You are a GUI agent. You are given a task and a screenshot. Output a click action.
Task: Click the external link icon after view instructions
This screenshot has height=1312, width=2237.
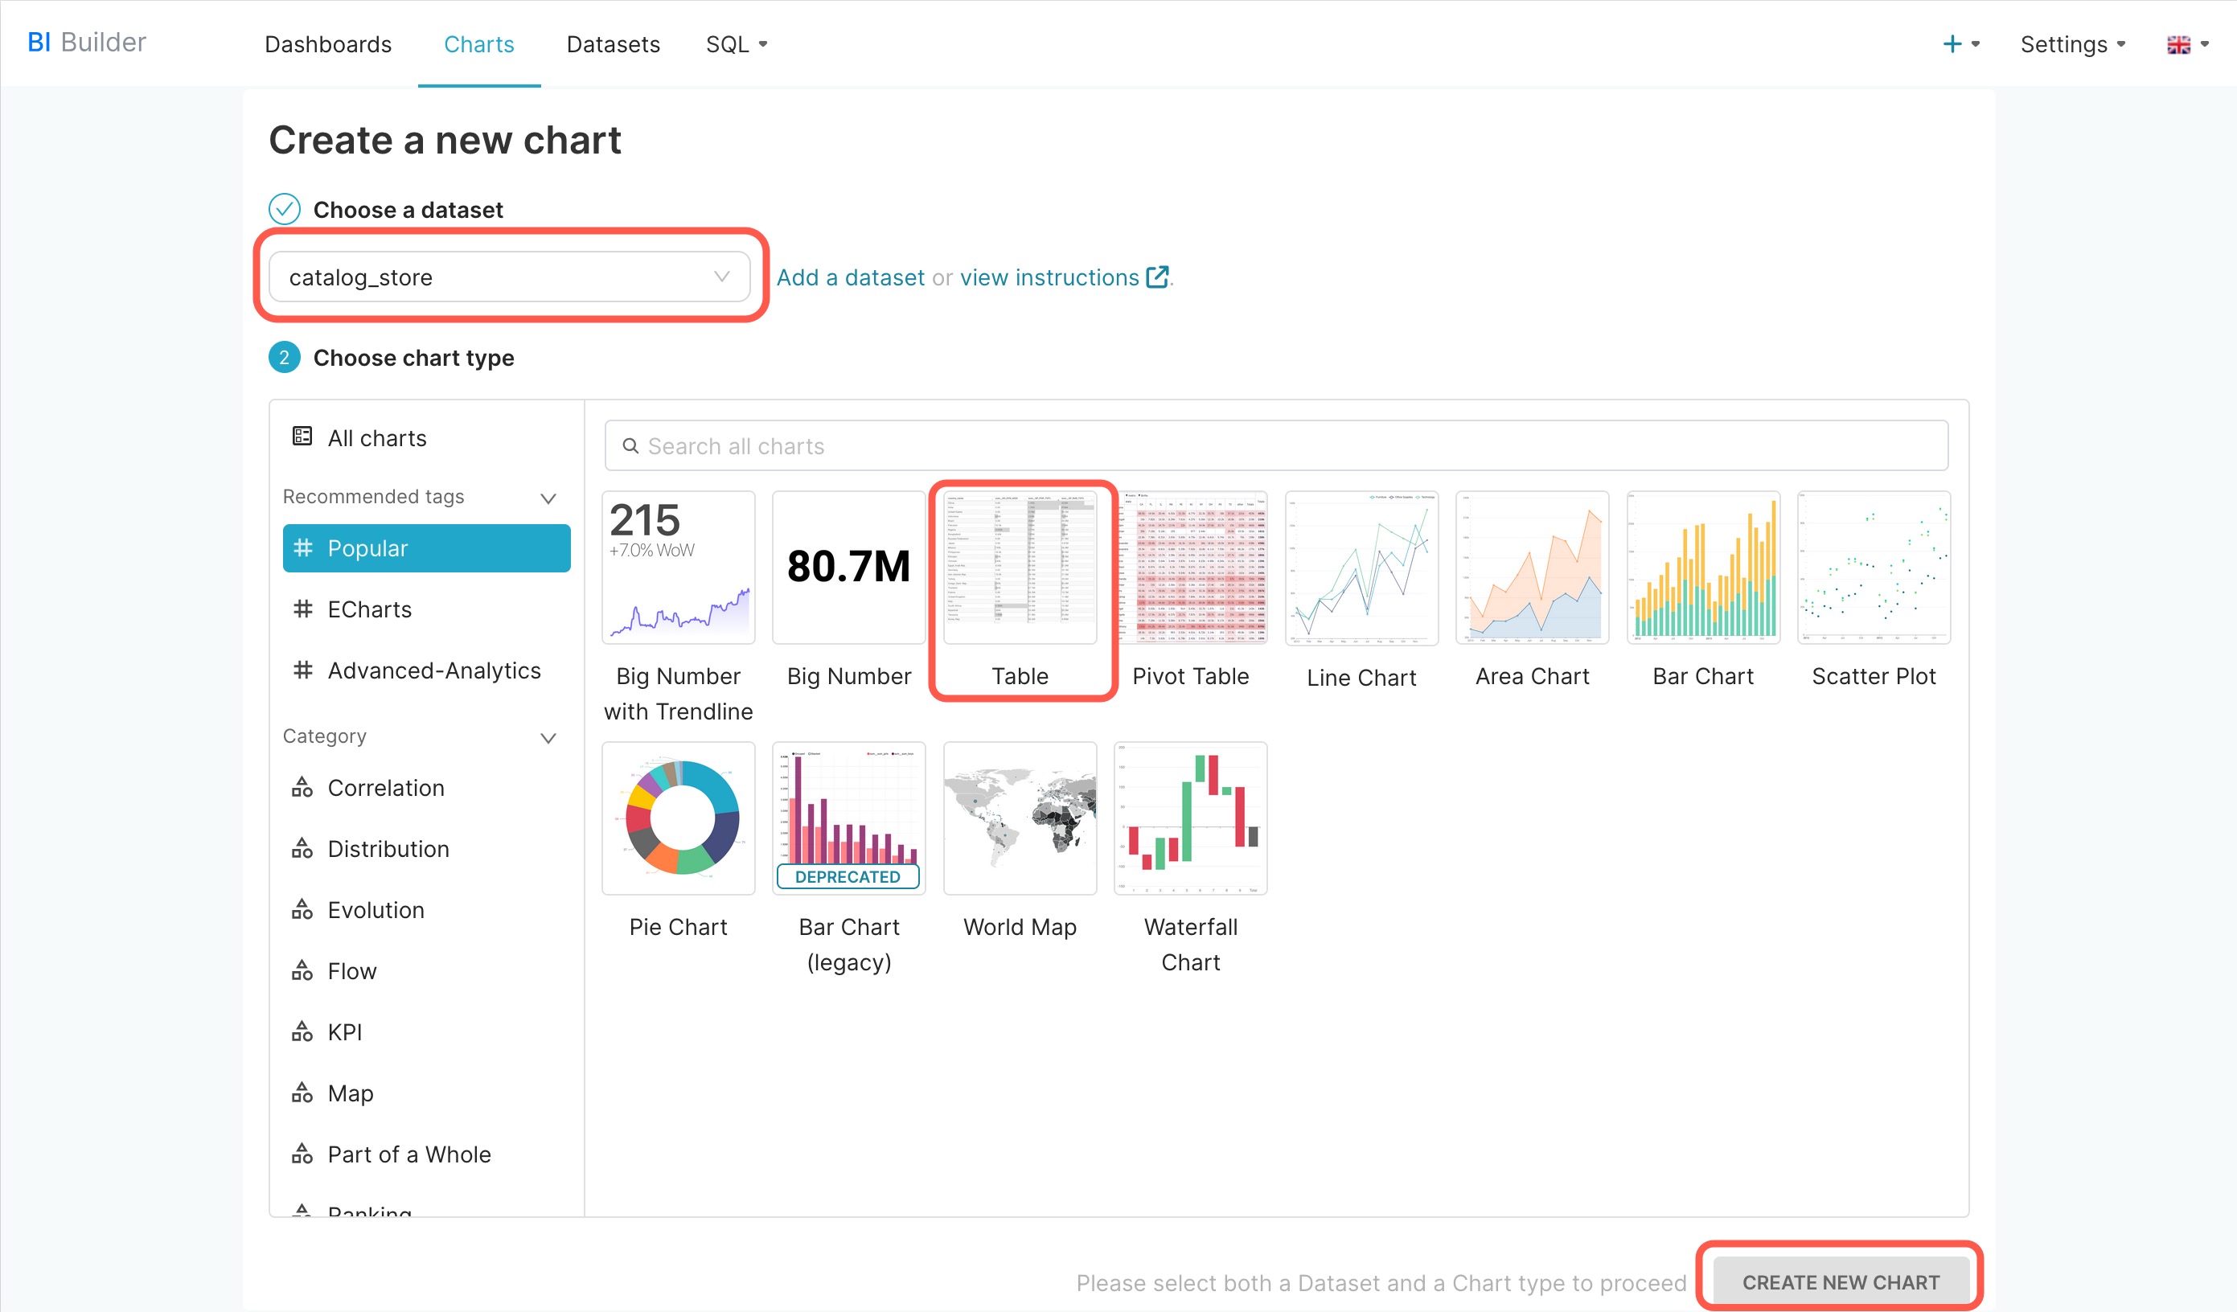(x=1156, y=277)
